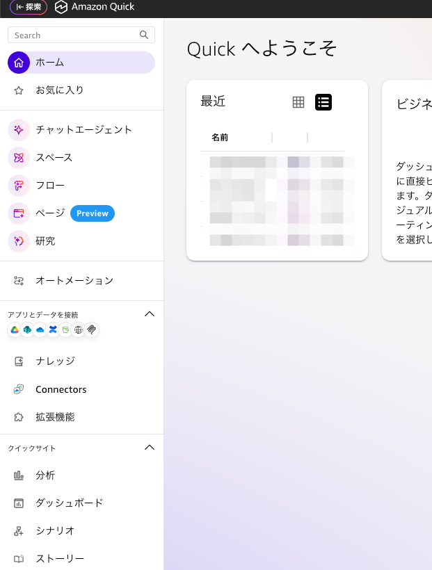Click the Quick へようこそ heading
Screen dimensions: 432x570
coord(262,49)
